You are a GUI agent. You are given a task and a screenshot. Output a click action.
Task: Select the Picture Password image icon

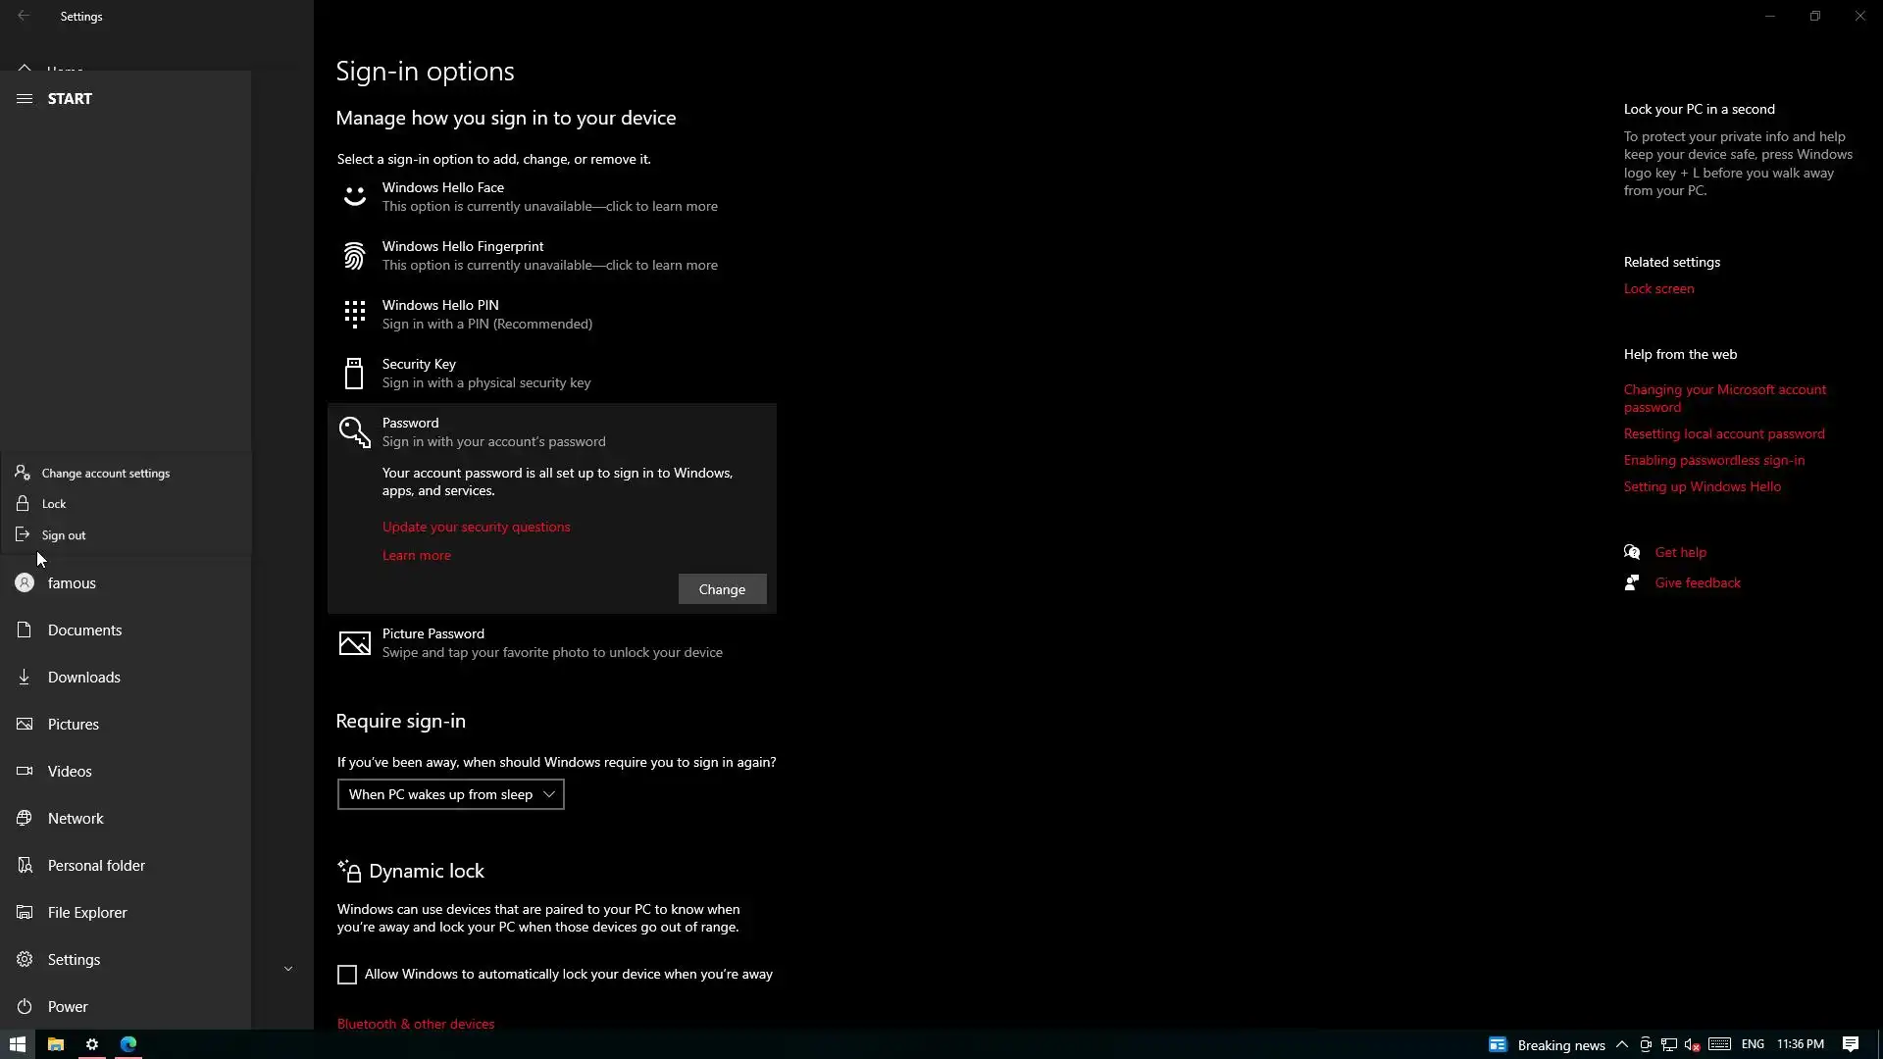(354, 643)
